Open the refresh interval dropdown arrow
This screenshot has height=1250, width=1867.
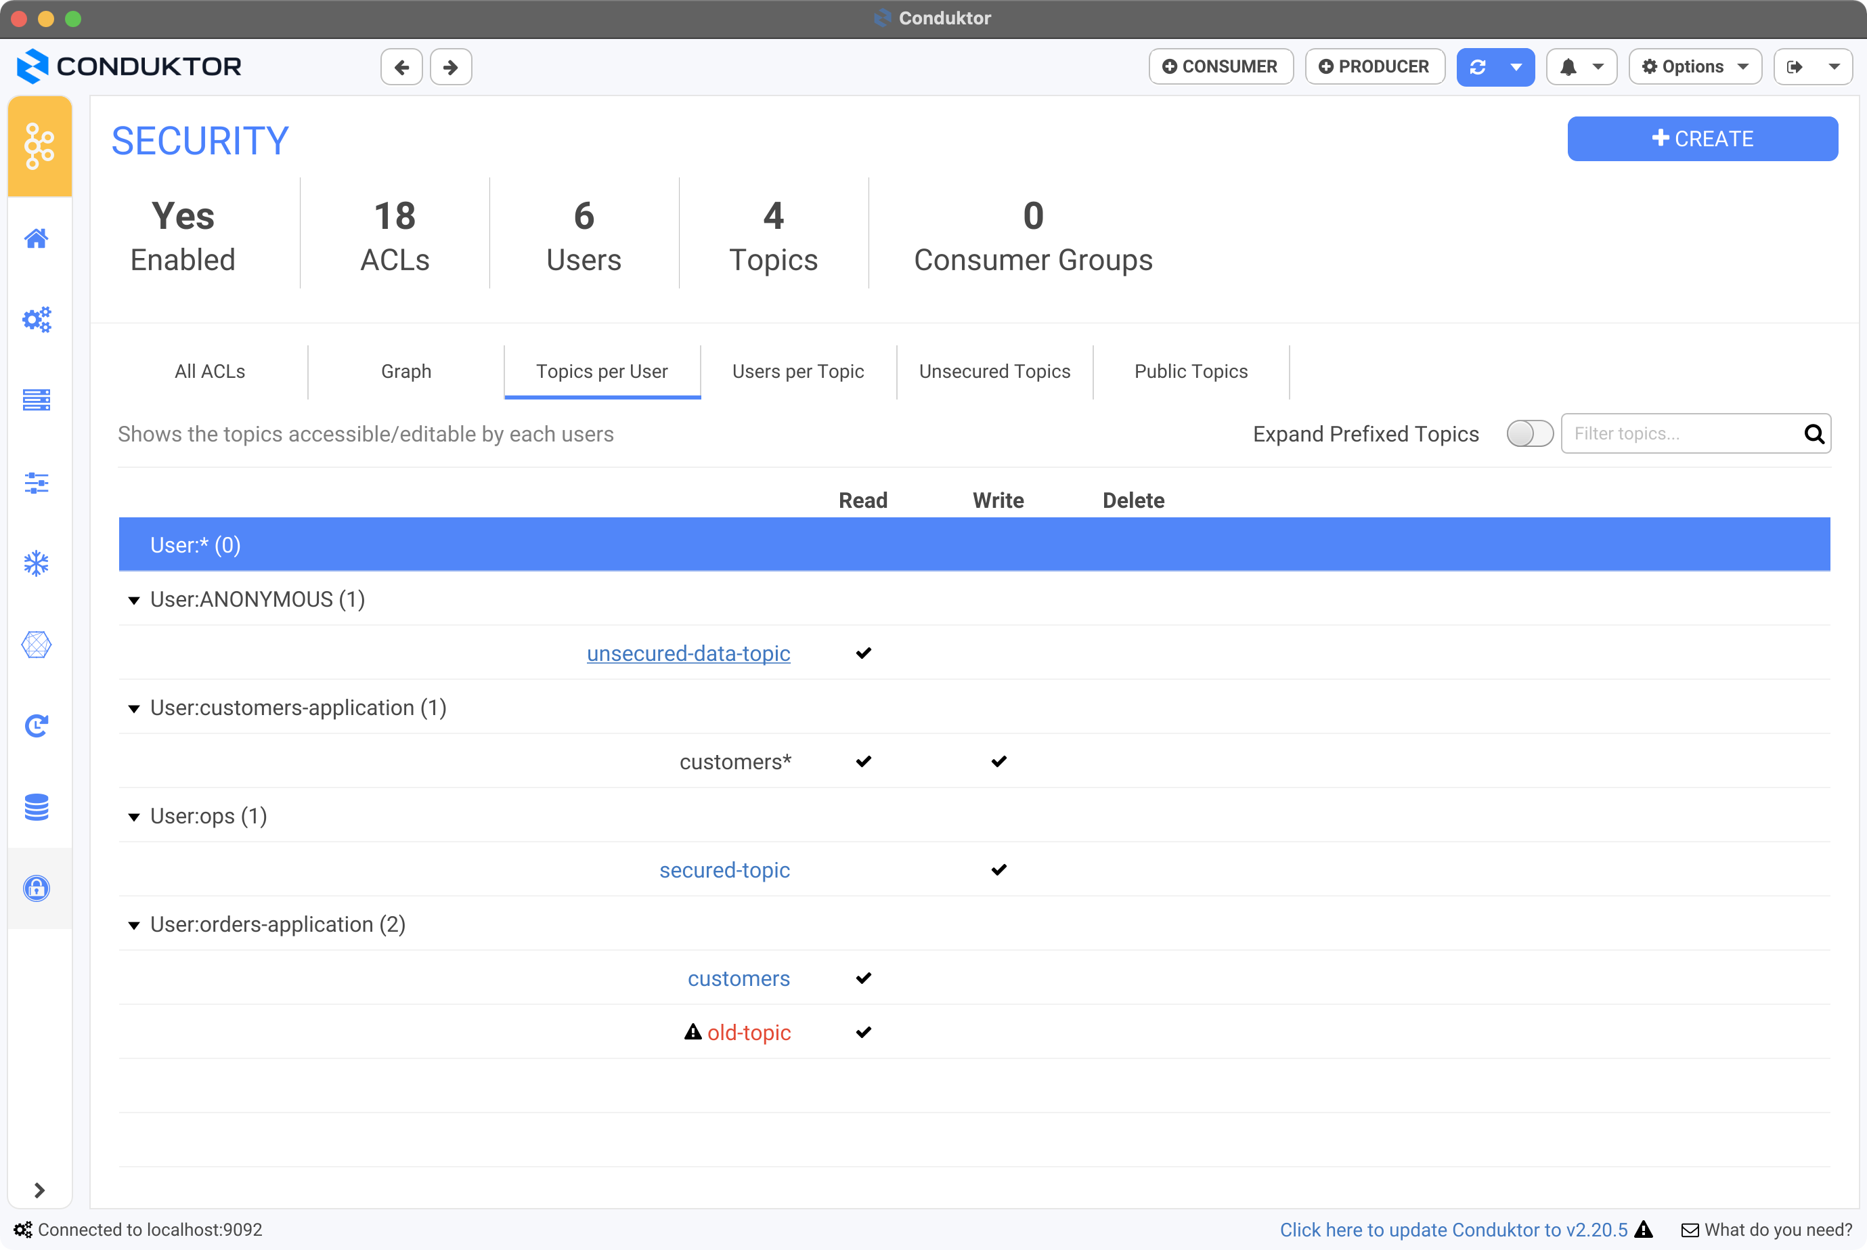[x=1516, y=67]
